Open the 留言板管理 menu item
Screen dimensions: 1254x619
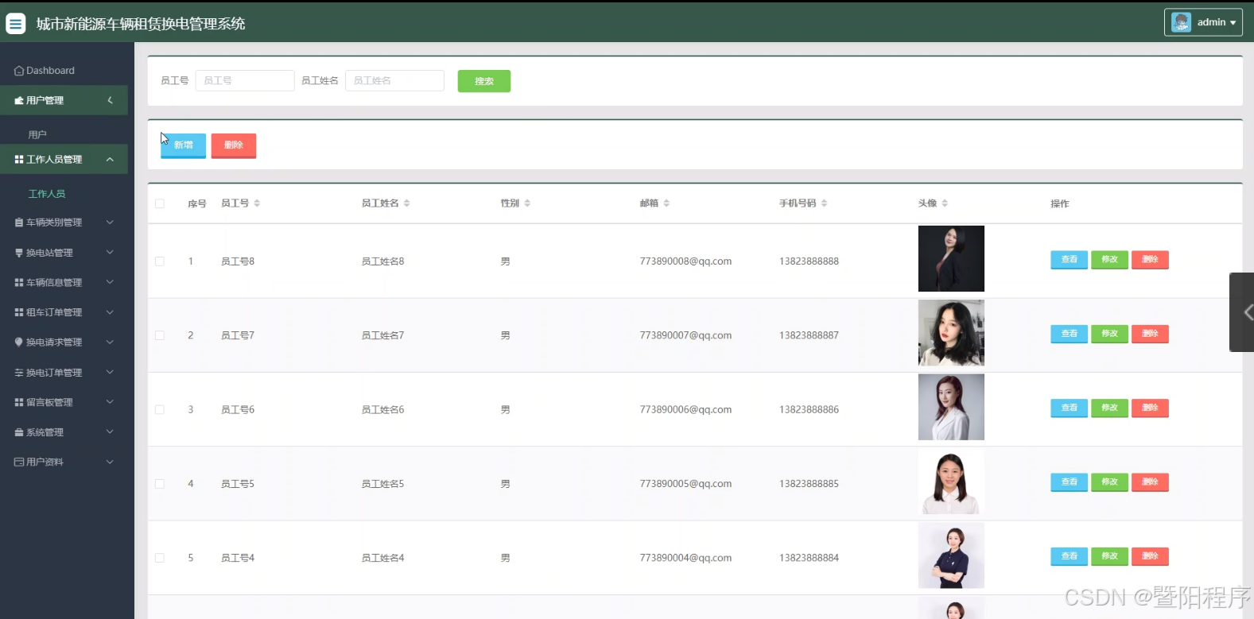tap(64, 403)
